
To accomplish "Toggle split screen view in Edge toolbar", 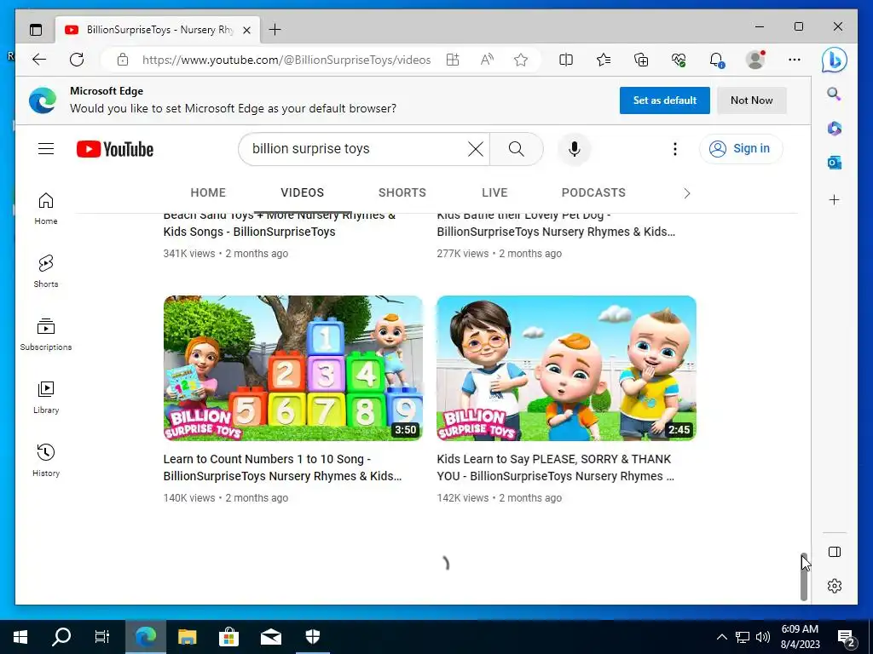I will coord(566,60).
